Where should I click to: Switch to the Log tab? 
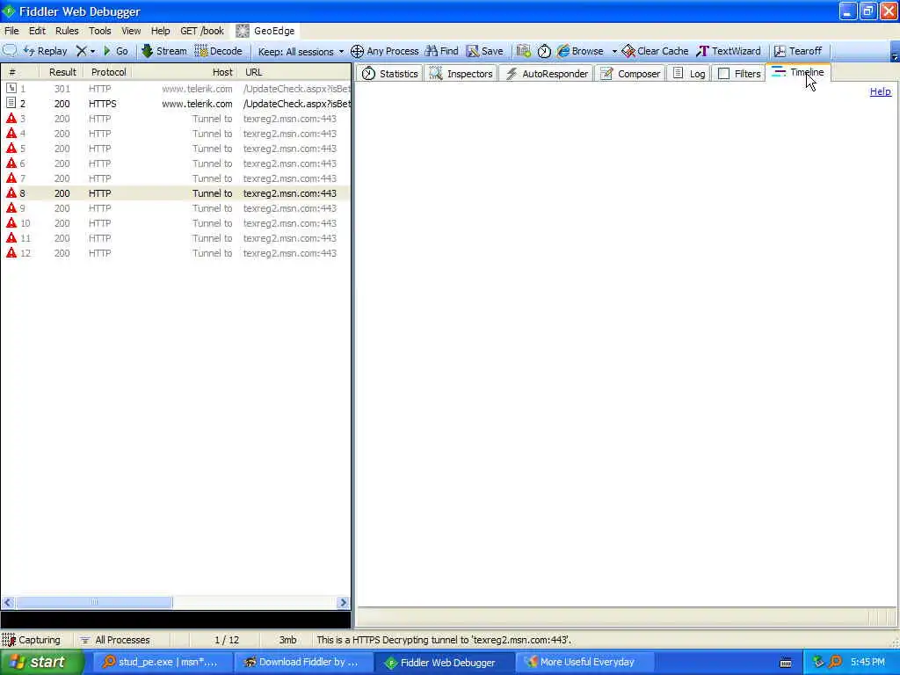point(689,74)
